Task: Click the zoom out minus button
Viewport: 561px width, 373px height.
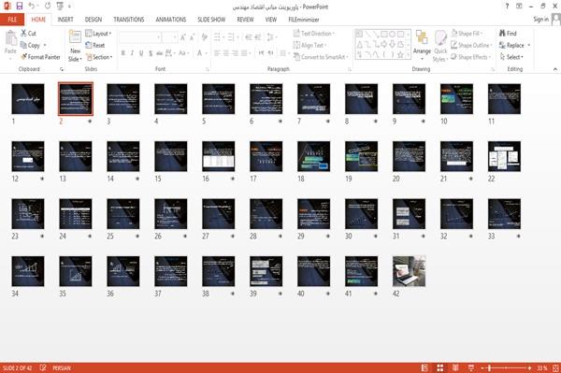Action: point(482,367)
